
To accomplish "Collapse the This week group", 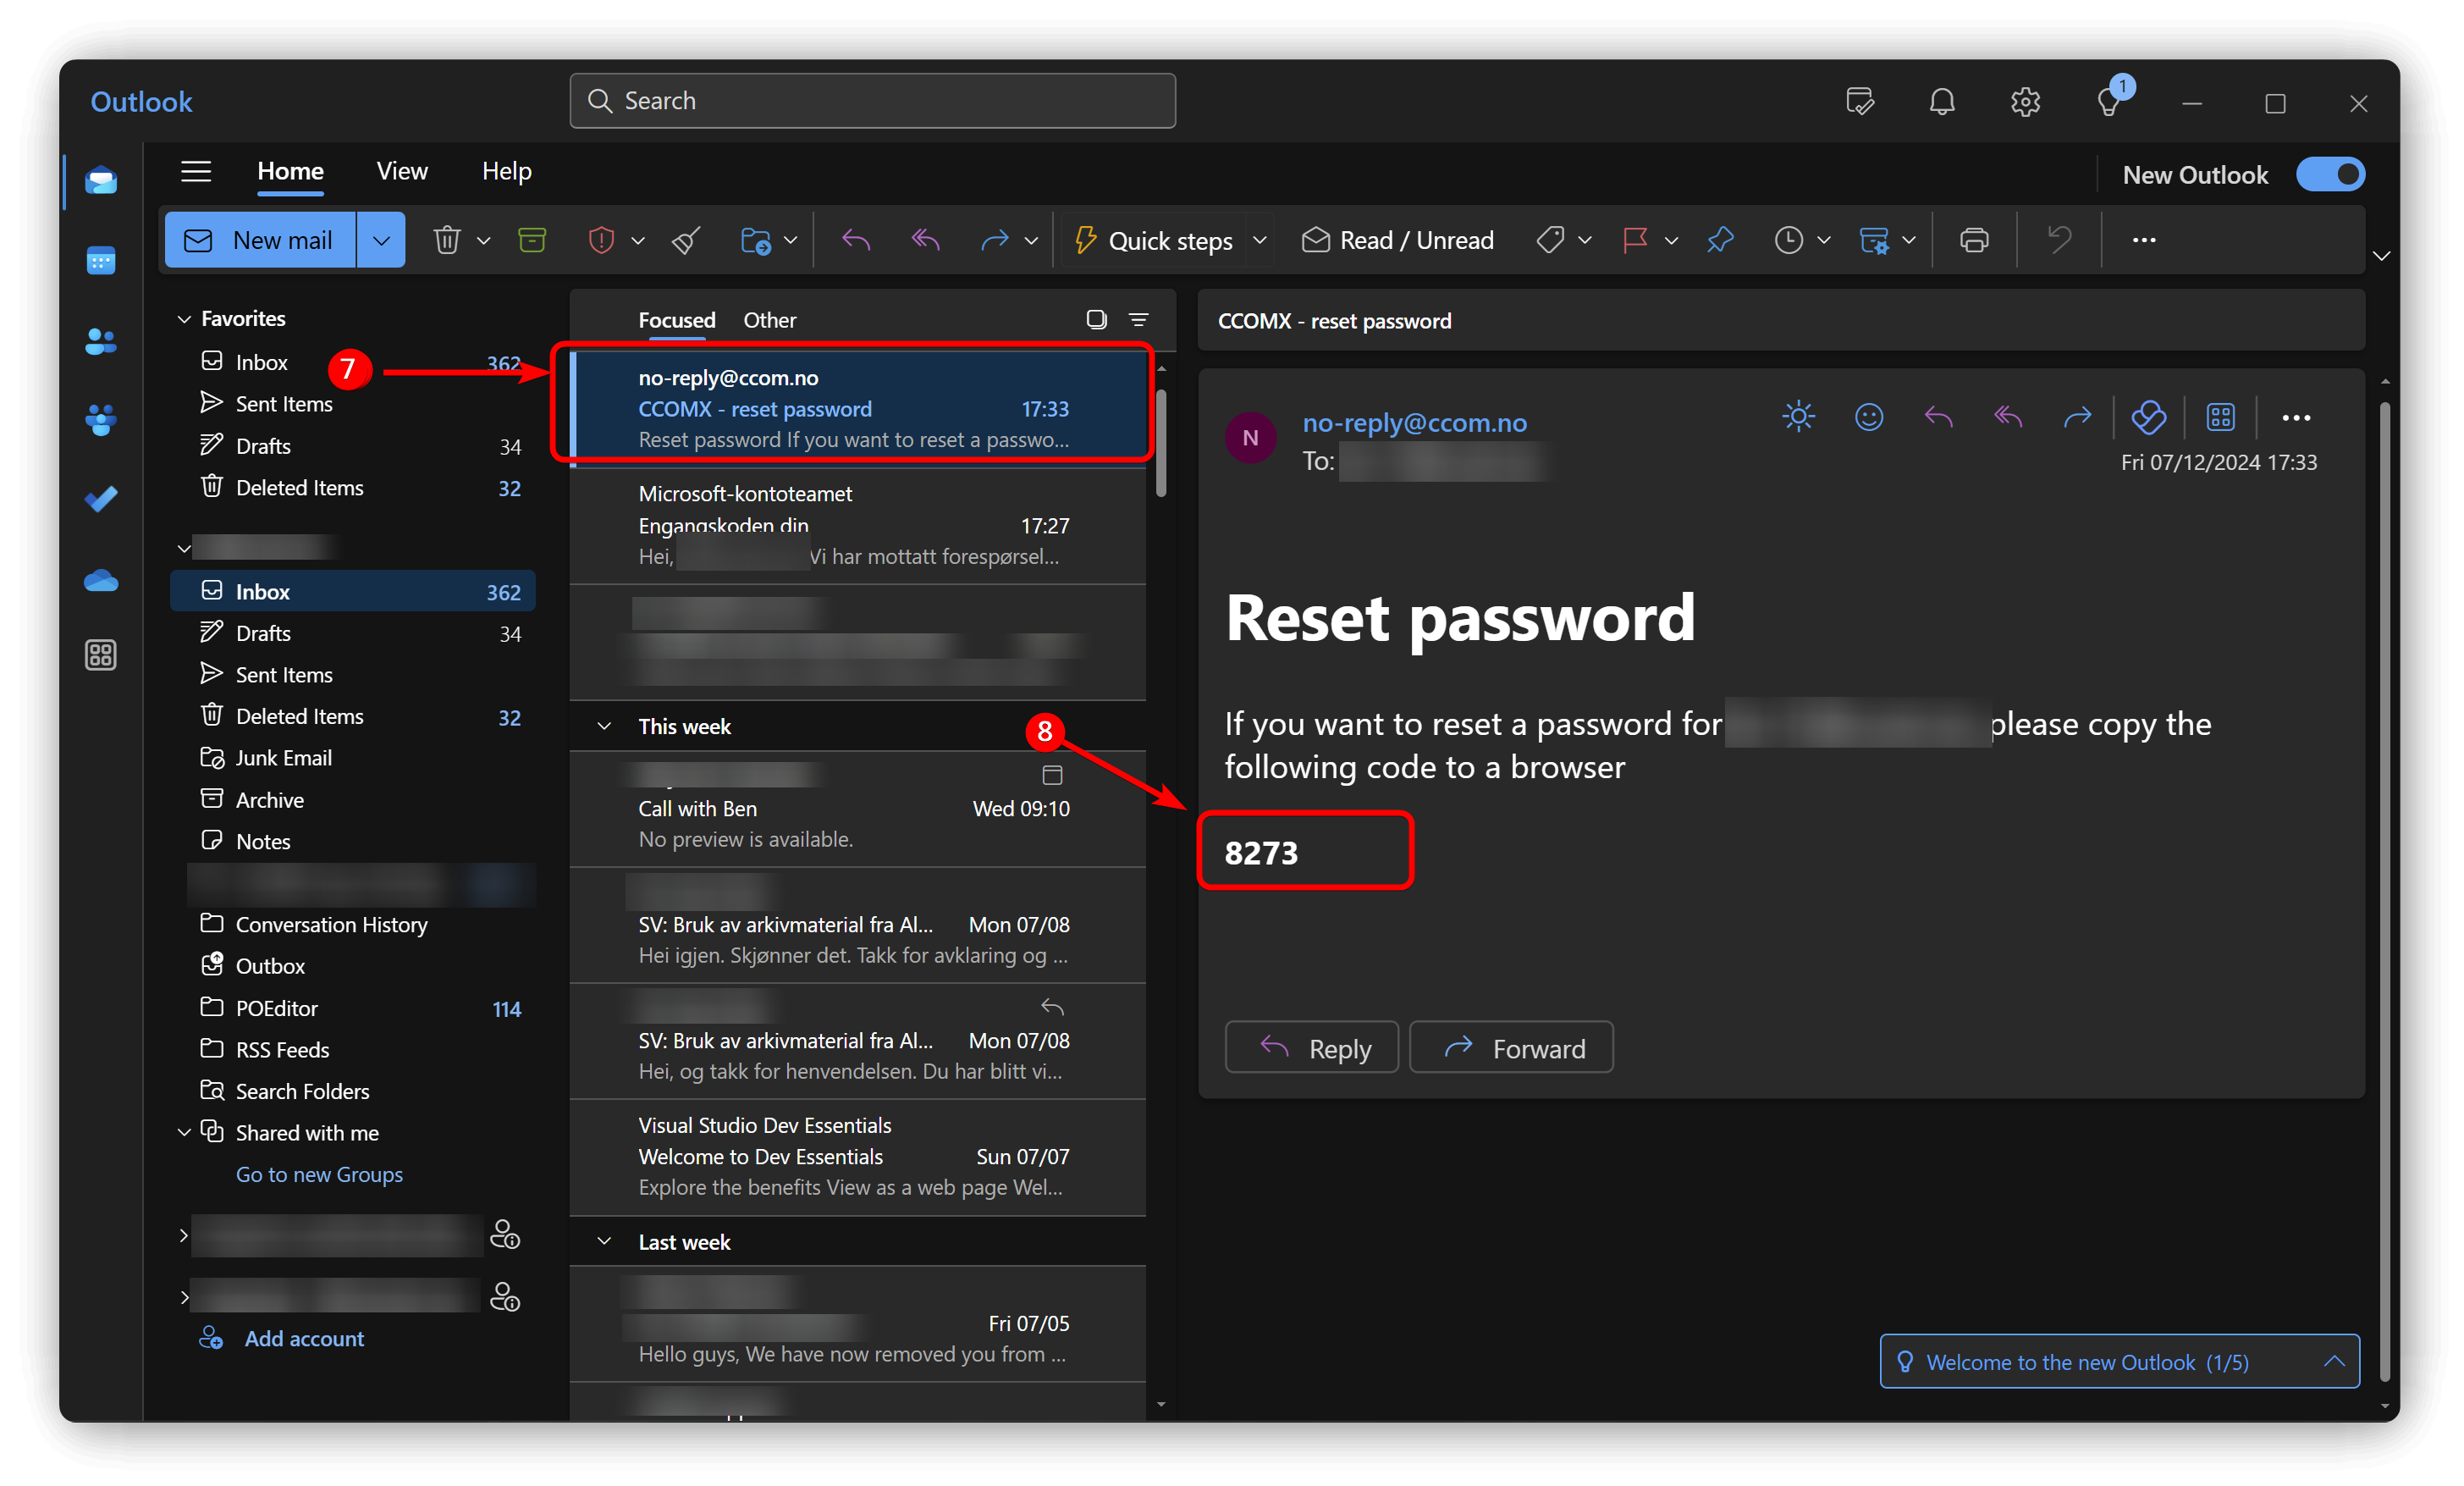I will coord(604,726).
